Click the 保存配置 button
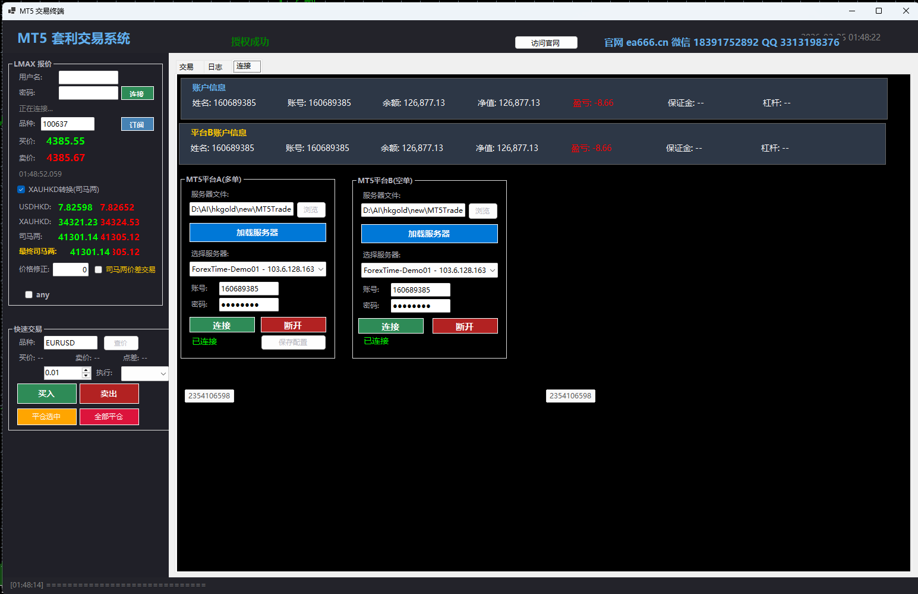Viewport: 918px width, 594px height. click(x=294, y=342)
